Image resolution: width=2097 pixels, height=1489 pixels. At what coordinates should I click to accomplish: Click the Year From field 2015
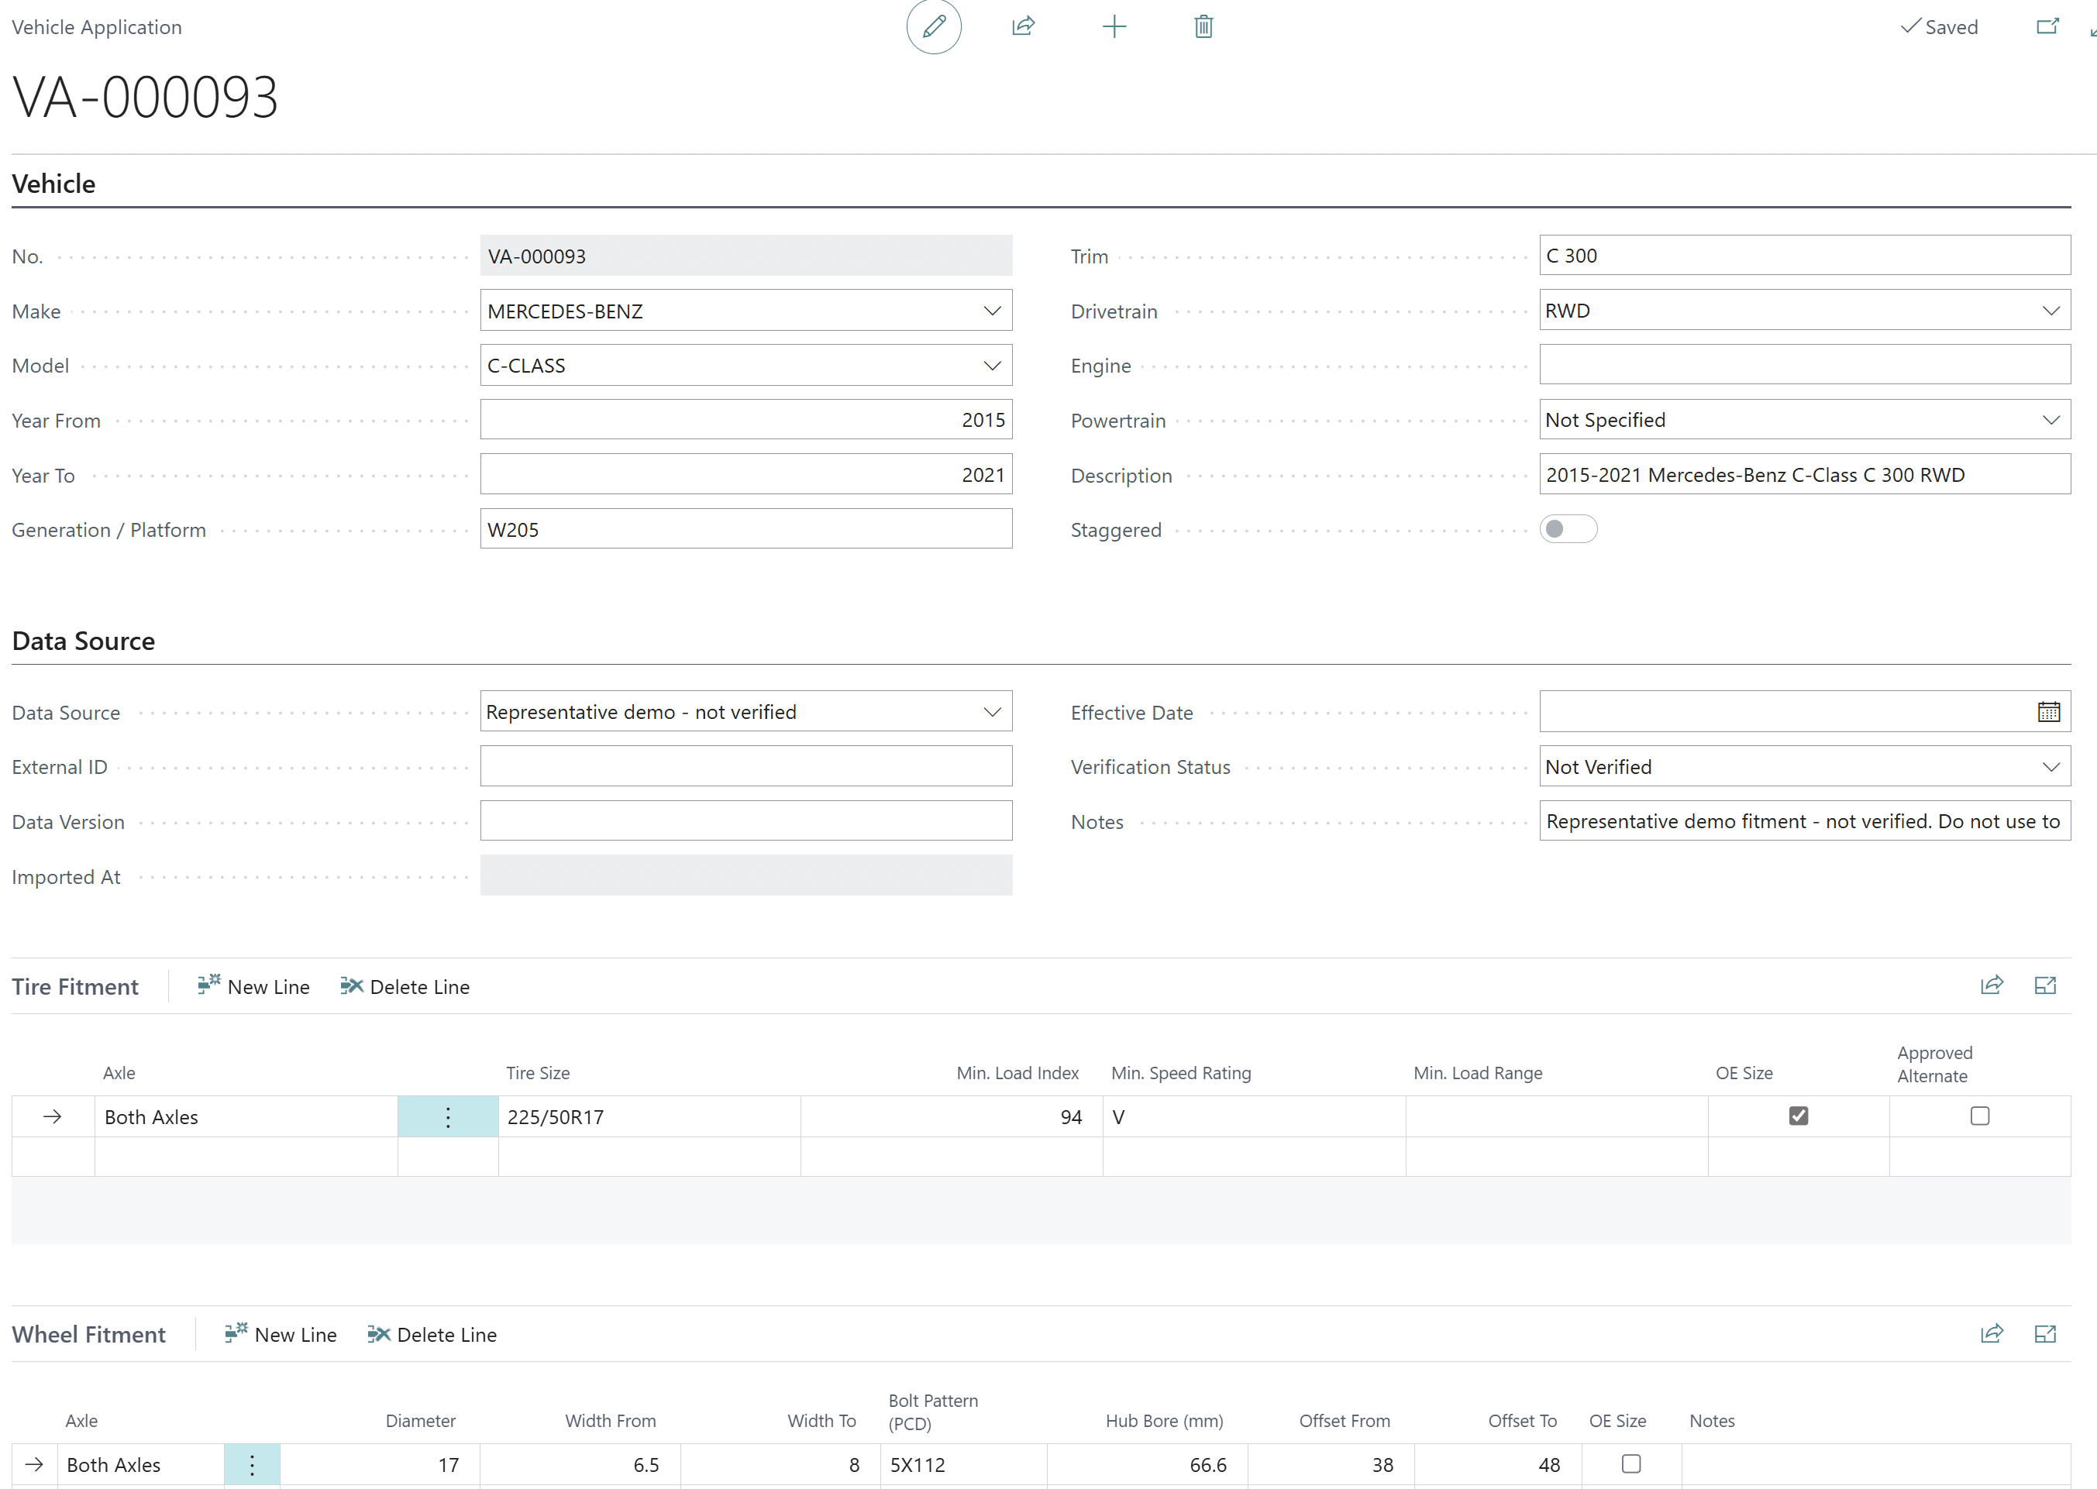745,420
